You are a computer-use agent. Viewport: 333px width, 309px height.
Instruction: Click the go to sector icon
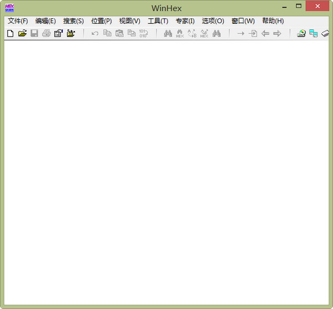click(253, 33)
